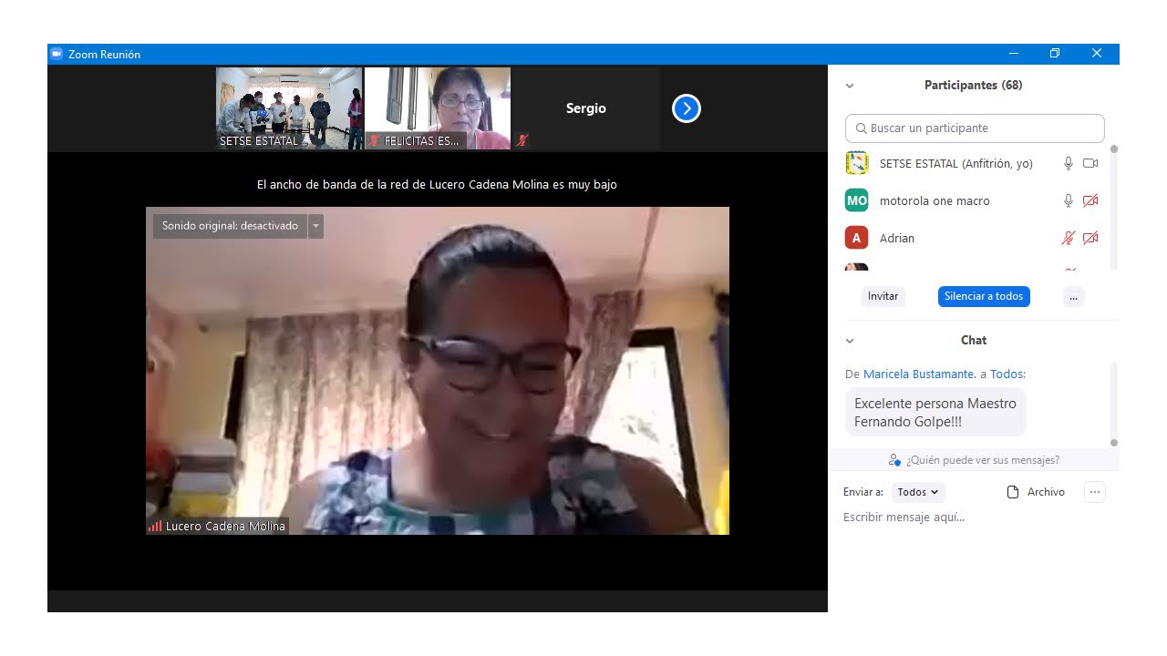The image size is (1167, 656).
Task: Select Sergio video tile
Action: click(x=585, y=108)
